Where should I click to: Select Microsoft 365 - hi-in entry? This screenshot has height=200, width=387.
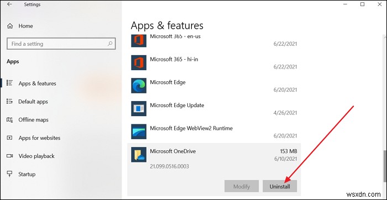[x=174, y=60]
